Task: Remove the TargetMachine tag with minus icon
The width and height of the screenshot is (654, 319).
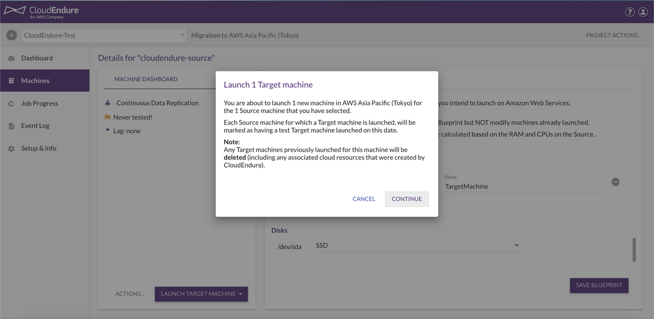Action: 615,182
